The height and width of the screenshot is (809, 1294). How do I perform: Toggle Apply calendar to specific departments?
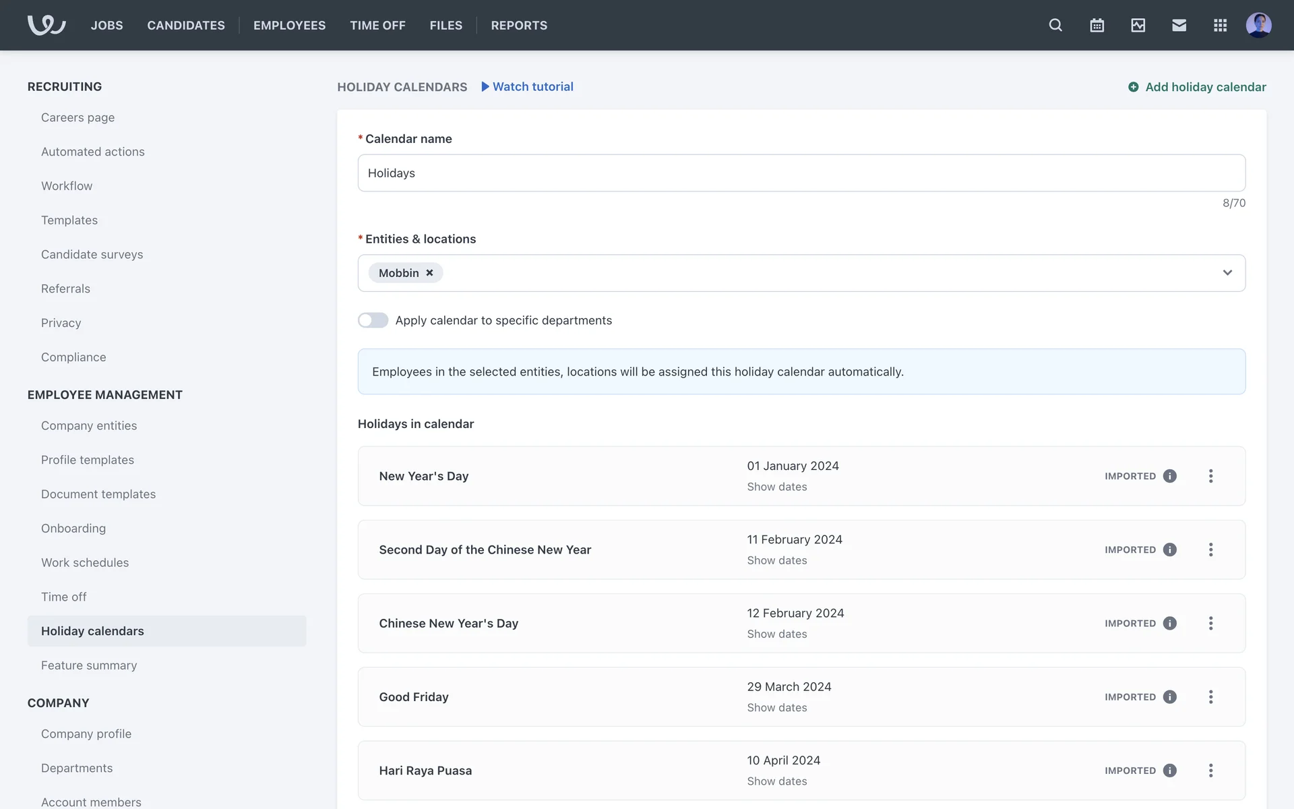[x=373, y=320]
